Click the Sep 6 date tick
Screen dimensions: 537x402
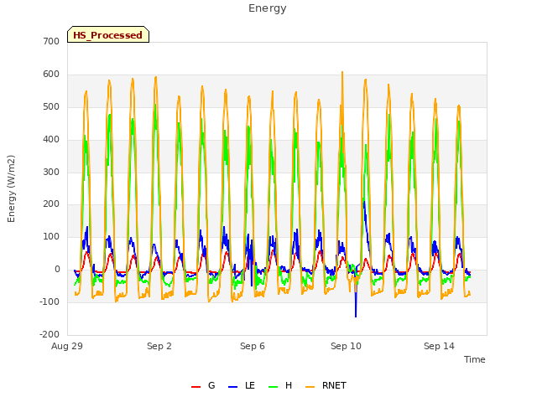point(253,346)
